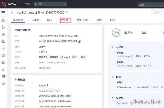The width and height of the screenshot is (164, 108).
Task: Click the Huawei Cloud logo
Action: (x=3, y=4)
